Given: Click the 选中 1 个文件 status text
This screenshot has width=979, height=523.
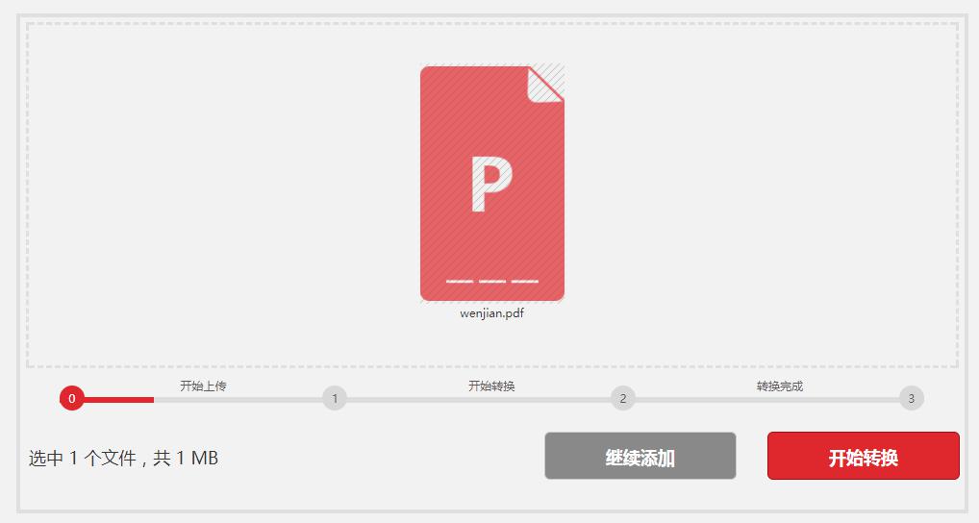Looking at the screenshot, I should [x=124, y=458].
